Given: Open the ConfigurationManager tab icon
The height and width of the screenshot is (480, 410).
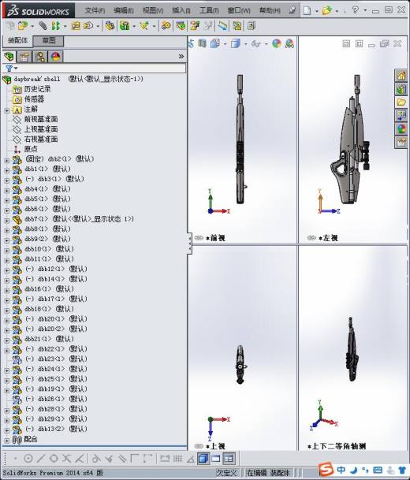Looking at the screenshot, I should tap(40, 57).
